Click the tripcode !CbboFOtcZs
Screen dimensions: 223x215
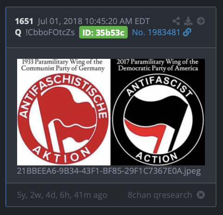coord(50,32)
